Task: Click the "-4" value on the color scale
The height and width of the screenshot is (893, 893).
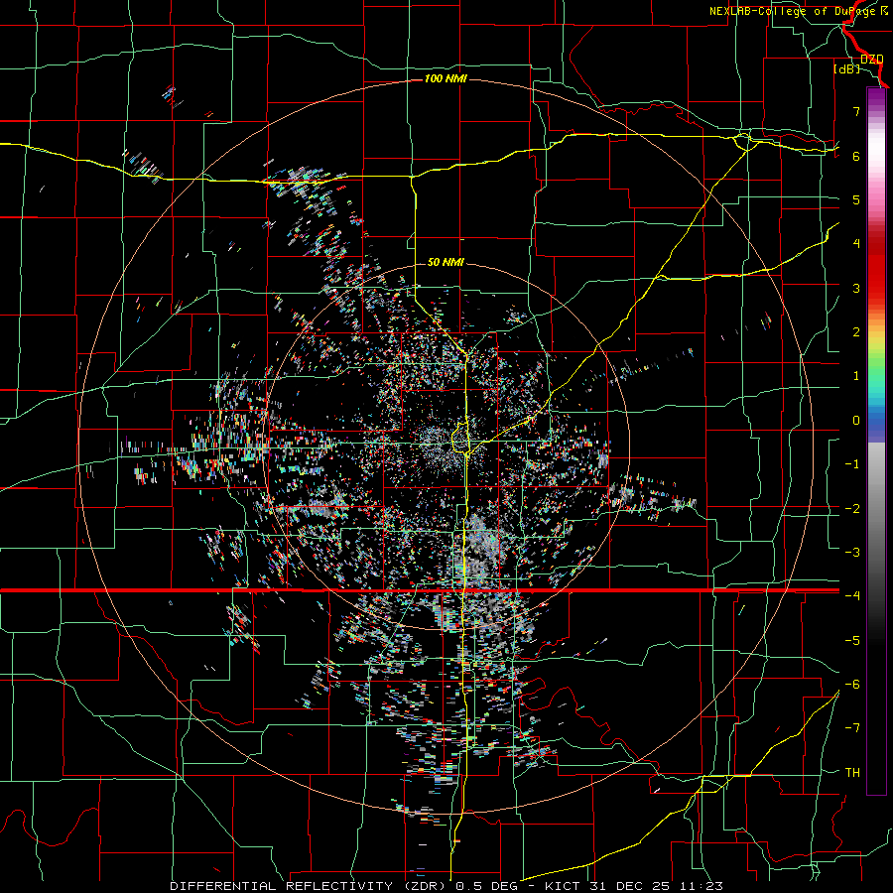Action: [852, 595]
